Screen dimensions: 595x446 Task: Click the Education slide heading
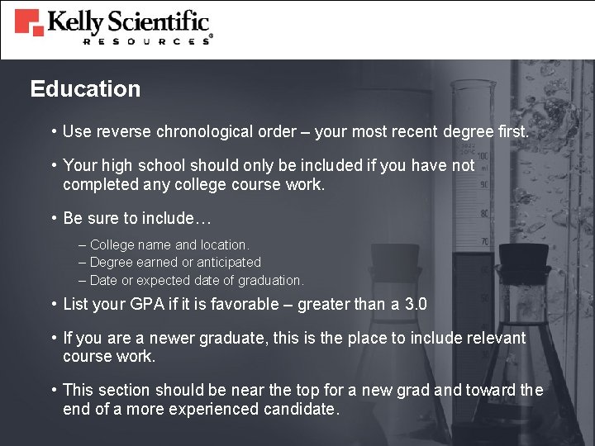pyautogui.click(x=85, y=89)
